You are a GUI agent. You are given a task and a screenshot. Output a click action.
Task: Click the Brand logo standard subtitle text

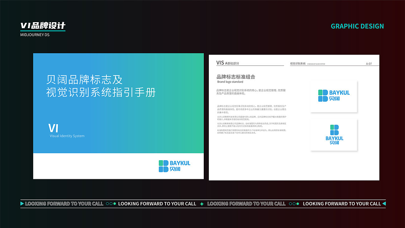230,81
